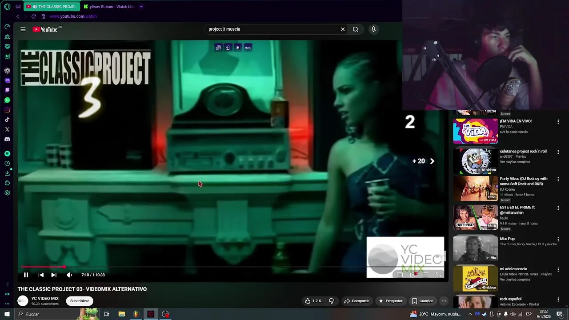Go to the previous video
Viewport: 569px width, 320px height.
(41, 275)
